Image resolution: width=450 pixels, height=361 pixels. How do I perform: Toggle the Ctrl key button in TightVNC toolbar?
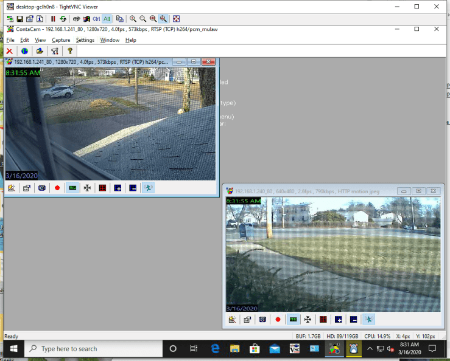pos(96,19)
